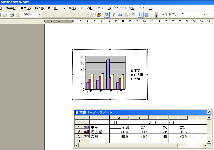
Task: Open the ツール(T) menu
Action: tap(69, 8)
